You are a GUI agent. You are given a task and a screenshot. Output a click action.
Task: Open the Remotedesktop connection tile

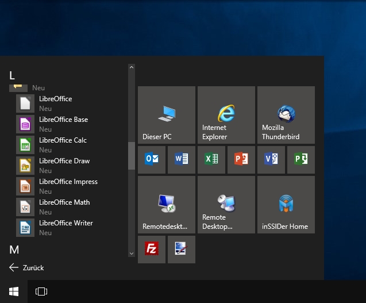[x=167, y=205]
